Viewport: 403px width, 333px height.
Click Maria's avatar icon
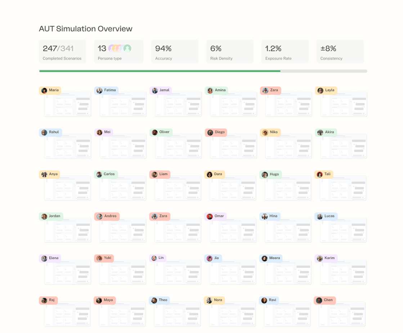point(44,90)
